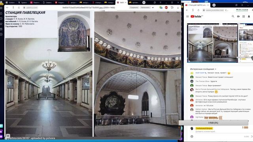Switch to the Семен... tab
This screenshot has height=142, width=253.
coord(47,3)
